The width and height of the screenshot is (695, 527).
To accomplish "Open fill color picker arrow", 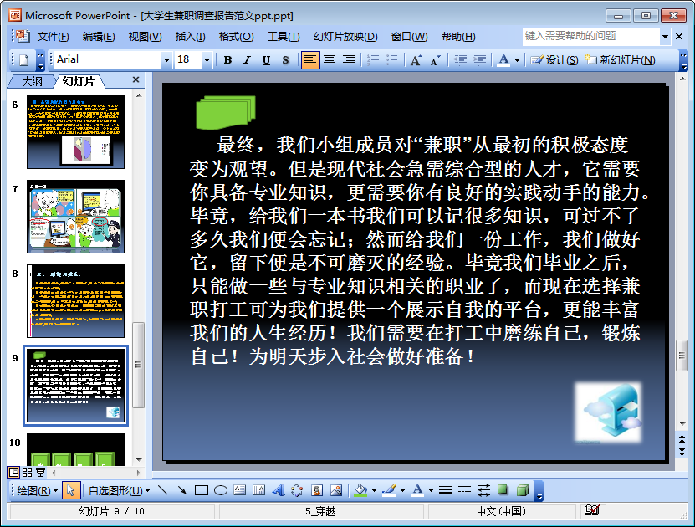I will click(373, 490).
